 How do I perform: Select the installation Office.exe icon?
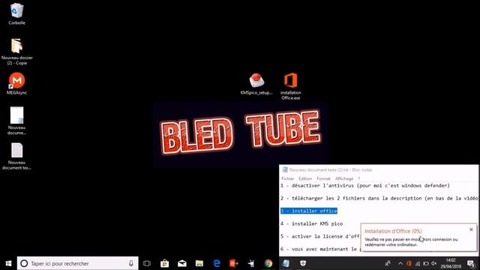[x=290, y=86]
